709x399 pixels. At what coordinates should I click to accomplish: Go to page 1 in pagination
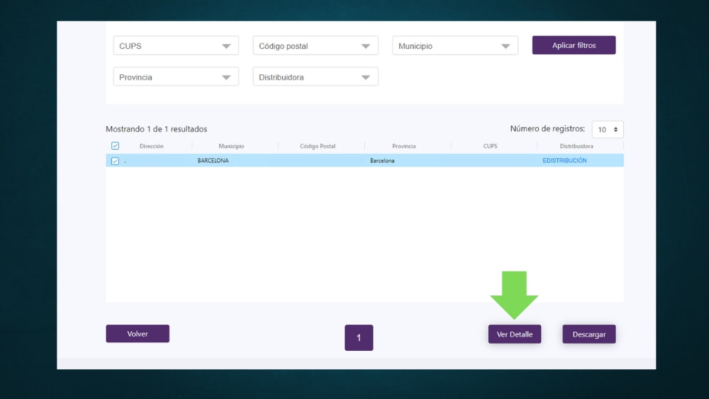coord(359,337)
